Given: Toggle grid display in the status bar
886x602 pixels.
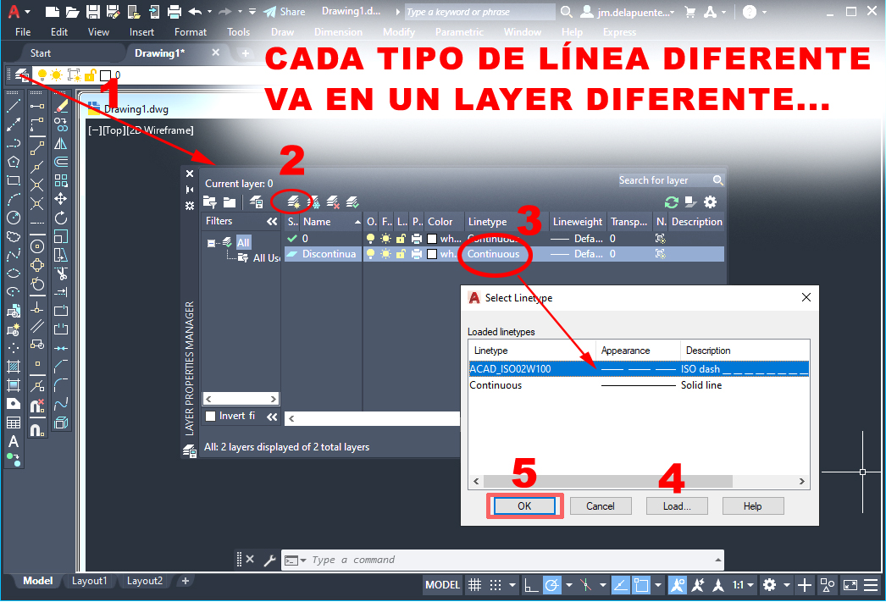Looking at the screenshot, I should click(x=475, y=585).
